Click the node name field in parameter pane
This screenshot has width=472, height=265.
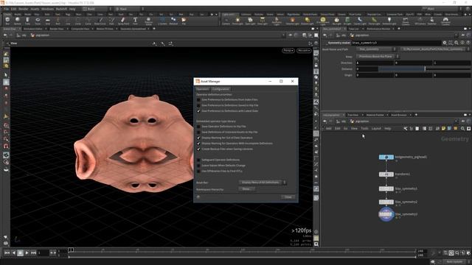(396, 43)
